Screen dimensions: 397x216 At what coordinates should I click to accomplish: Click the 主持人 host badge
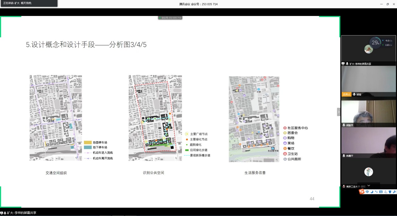[x=346, y=94]
